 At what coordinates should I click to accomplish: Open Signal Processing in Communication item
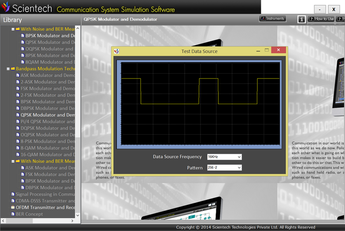click(x=45, y=194)
